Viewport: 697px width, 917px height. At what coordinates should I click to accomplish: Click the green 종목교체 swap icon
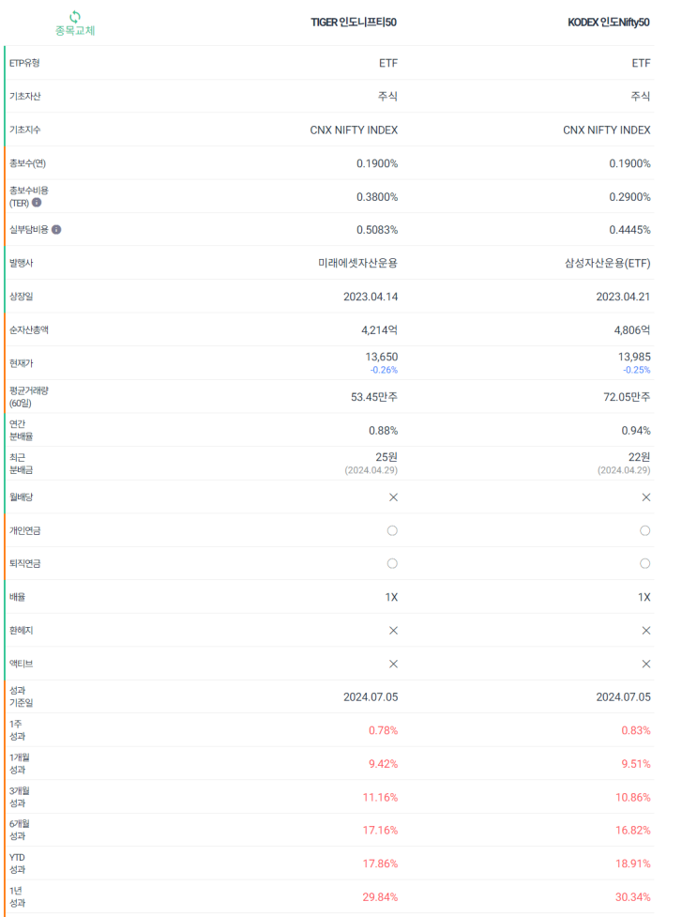coord(75,16)
